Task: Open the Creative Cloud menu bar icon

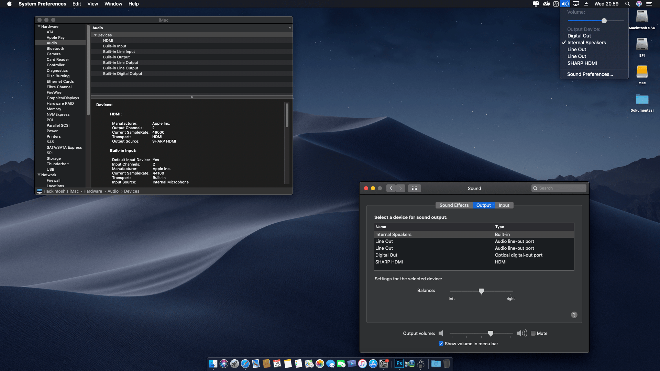Action: click(546, 4)
